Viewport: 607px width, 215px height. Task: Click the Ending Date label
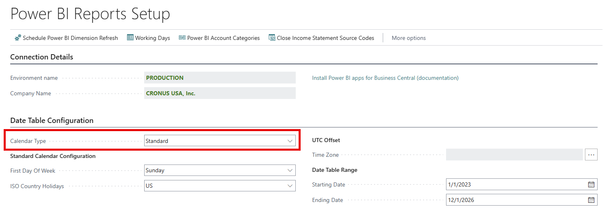(x=328, y=200)
